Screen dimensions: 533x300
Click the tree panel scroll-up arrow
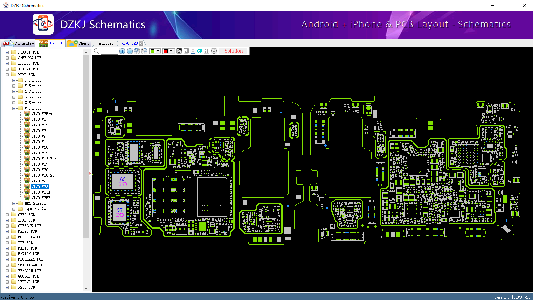[x=86, y=53]
